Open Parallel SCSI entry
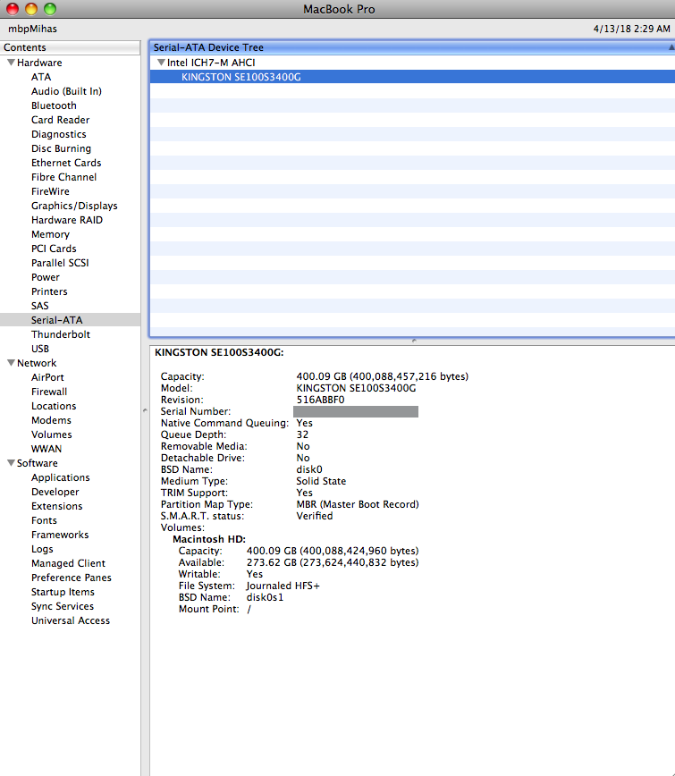 pyautogui.click(x=60, y=263)
